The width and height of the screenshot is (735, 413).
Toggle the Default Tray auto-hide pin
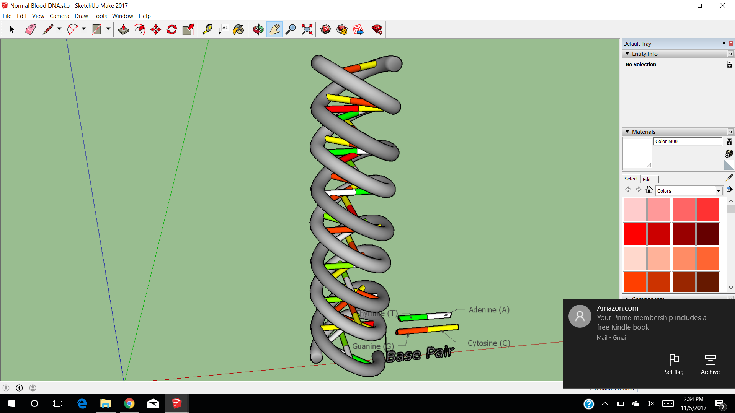(x=724, y=44)
